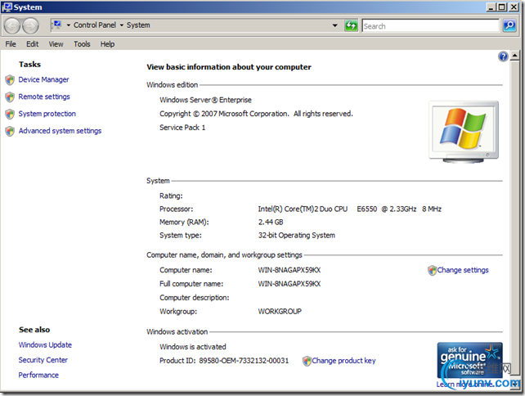This screenshot has height=396, width=525.
Task: Expand the arrow before System breadcrumb
Action: 122,25
